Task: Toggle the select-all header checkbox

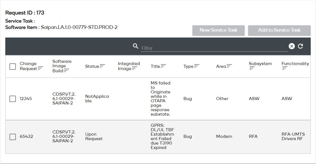Action: coord(13,66)
